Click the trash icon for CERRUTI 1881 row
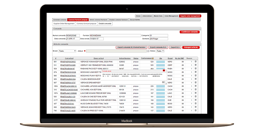256x136 pixels. click(x=196, y=65)
